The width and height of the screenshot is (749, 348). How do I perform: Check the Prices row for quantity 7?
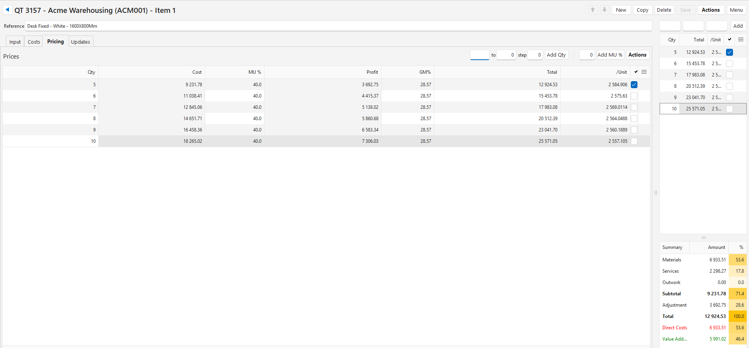634,107
